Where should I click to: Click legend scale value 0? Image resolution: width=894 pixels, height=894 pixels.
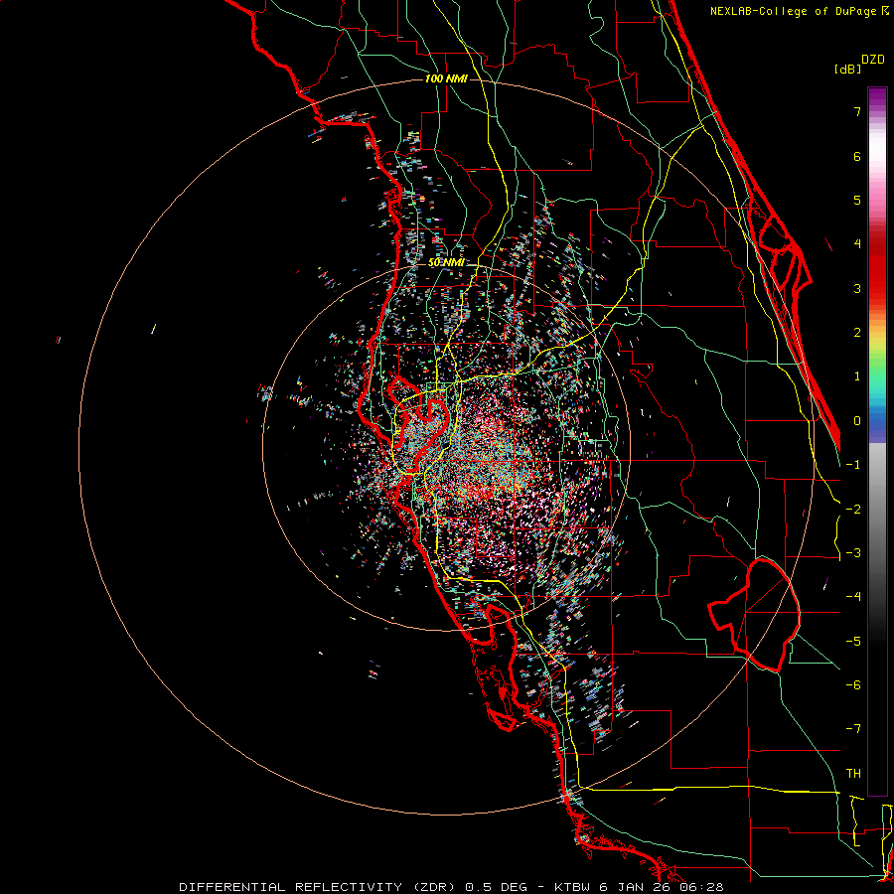[x=857, y=421]
